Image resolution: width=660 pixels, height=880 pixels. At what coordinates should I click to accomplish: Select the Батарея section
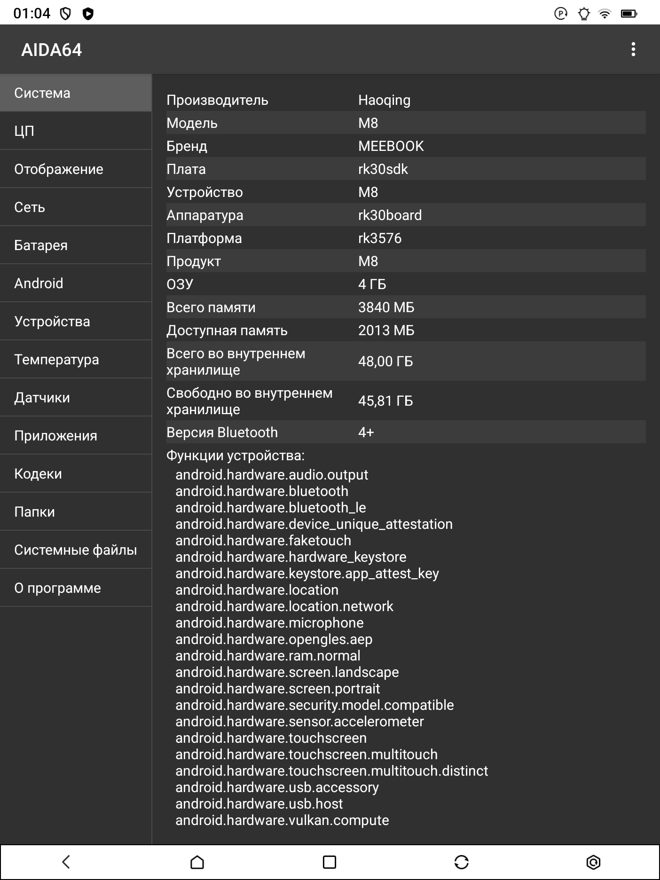[76, 245]
